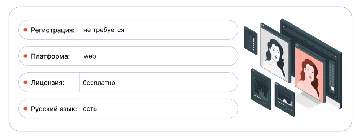This screenshot has height=138, width=361.
Task: Click the small dark list panel top-left of illustration
Action: [251, 40]
